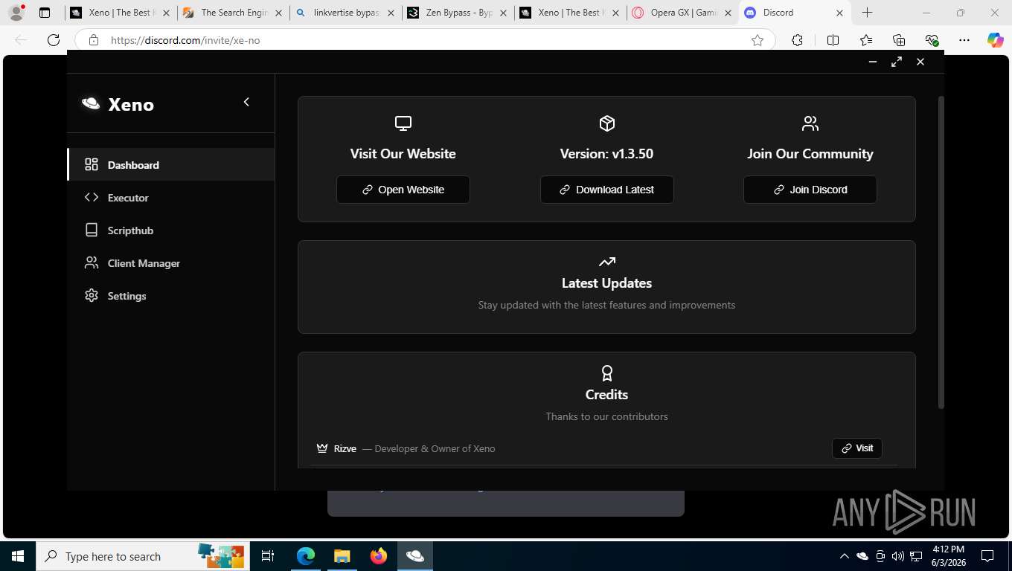Click the Join Discord button
The image size is (1012, 571).
click(x=810, y=190)
